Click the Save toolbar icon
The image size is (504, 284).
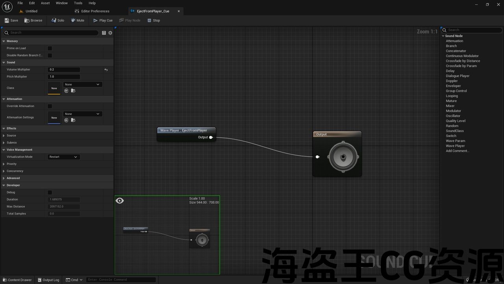coord(7,21)
